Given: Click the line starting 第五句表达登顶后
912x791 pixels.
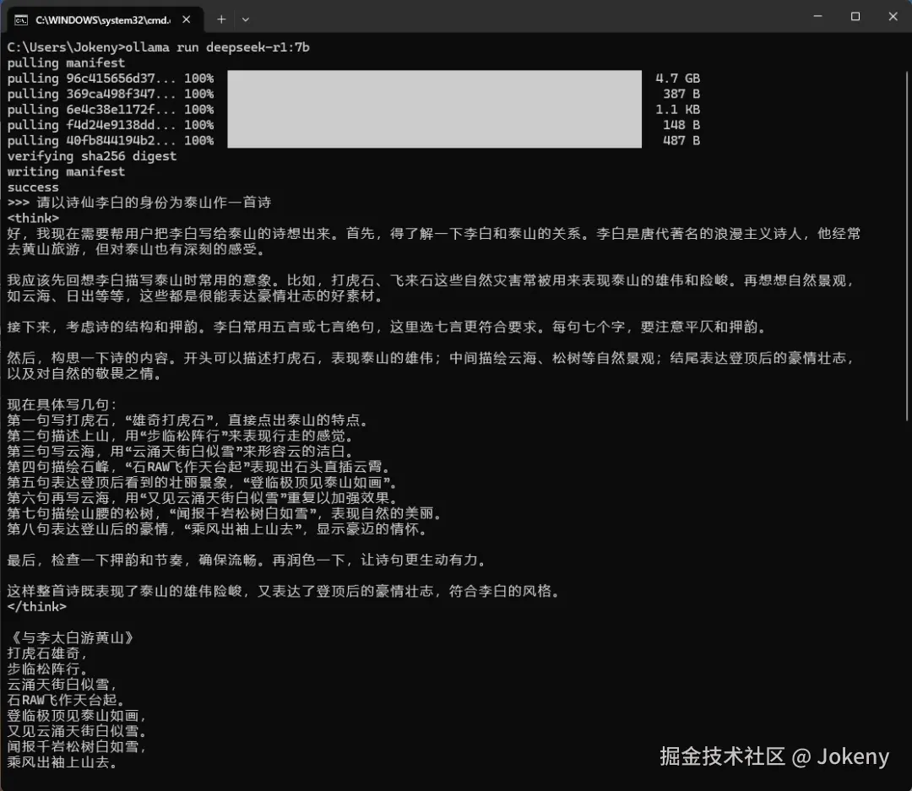Looking at the screenshot, I should tap(202, 482).
